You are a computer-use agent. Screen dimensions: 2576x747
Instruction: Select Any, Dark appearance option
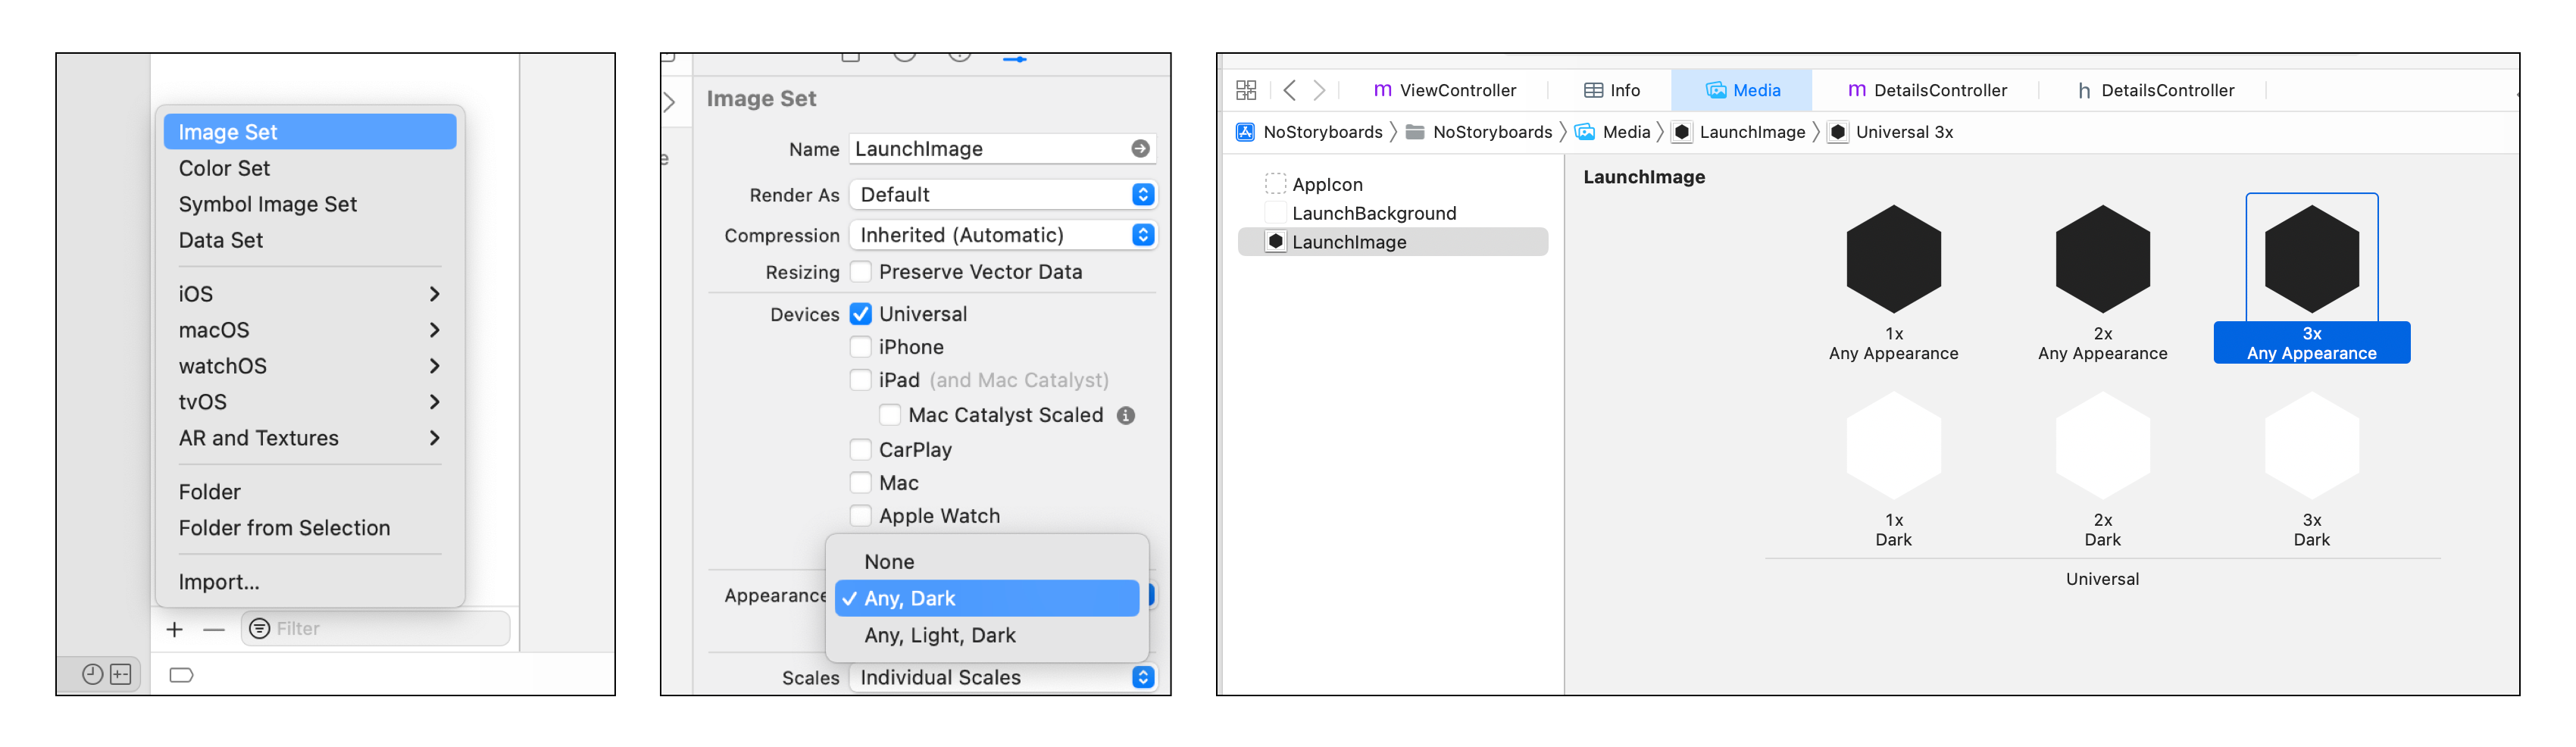click(x=987, y=598)
